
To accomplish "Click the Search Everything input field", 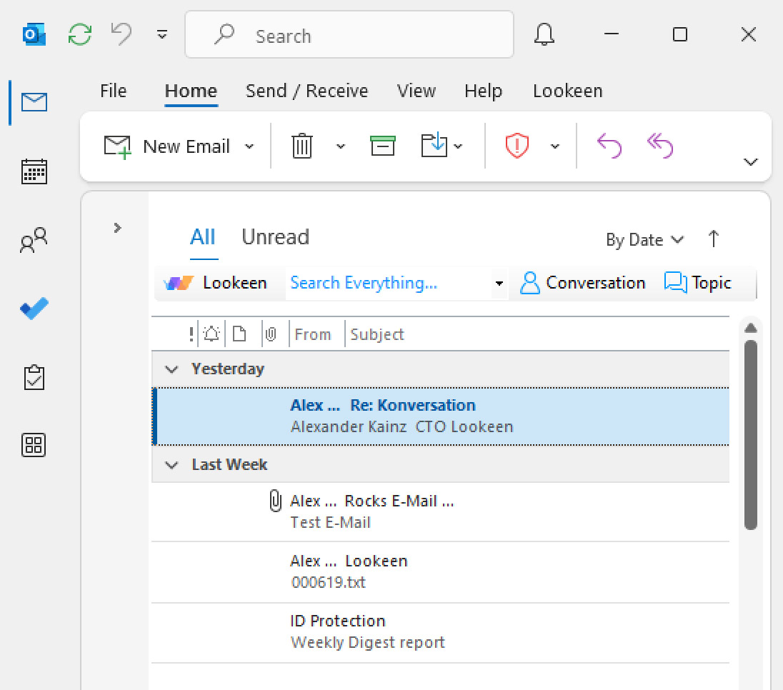I will (x=386, y=283).
